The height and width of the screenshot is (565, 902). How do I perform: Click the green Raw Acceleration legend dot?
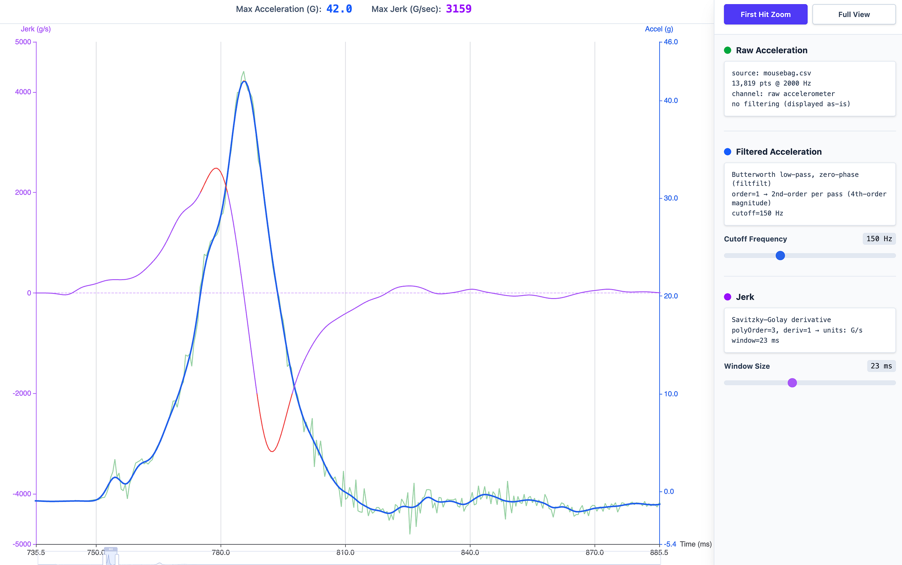click(728, 50)
